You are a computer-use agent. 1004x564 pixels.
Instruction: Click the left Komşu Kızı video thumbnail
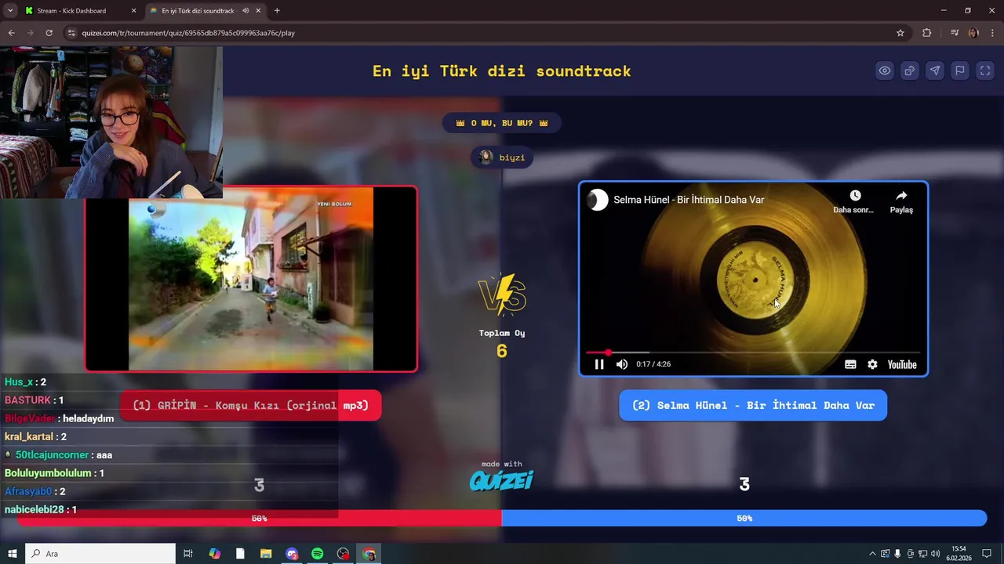(251, 279)
